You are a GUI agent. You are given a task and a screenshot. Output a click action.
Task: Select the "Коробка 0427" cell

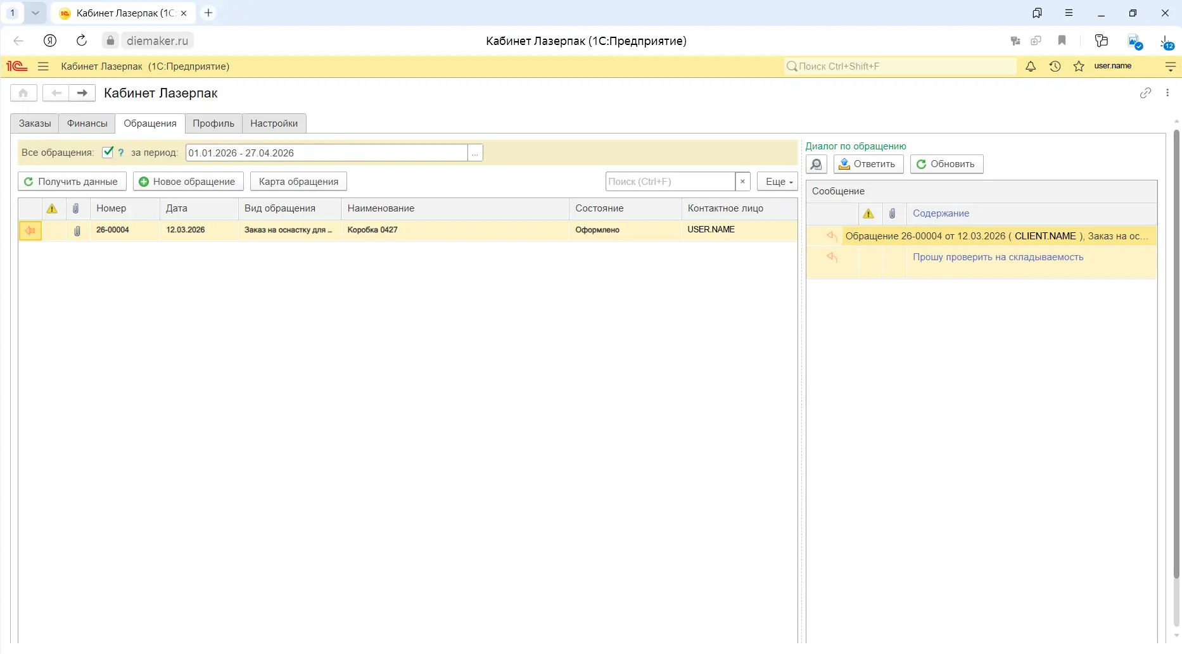coord(455,230)
